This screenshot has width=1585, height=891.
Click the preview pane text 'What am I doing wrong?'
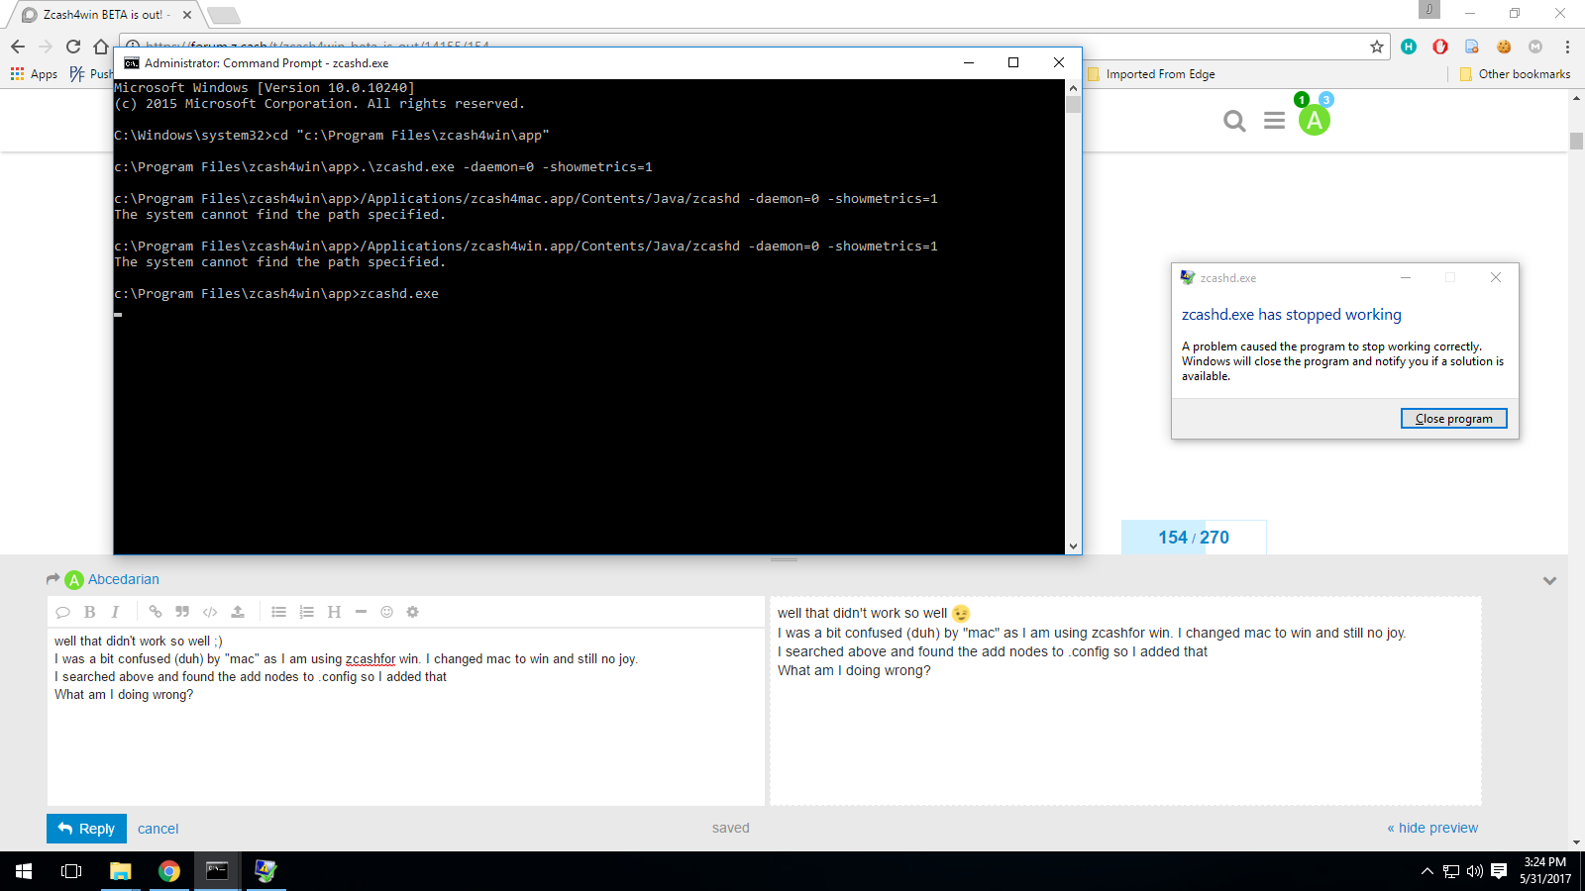coord(854,670)
